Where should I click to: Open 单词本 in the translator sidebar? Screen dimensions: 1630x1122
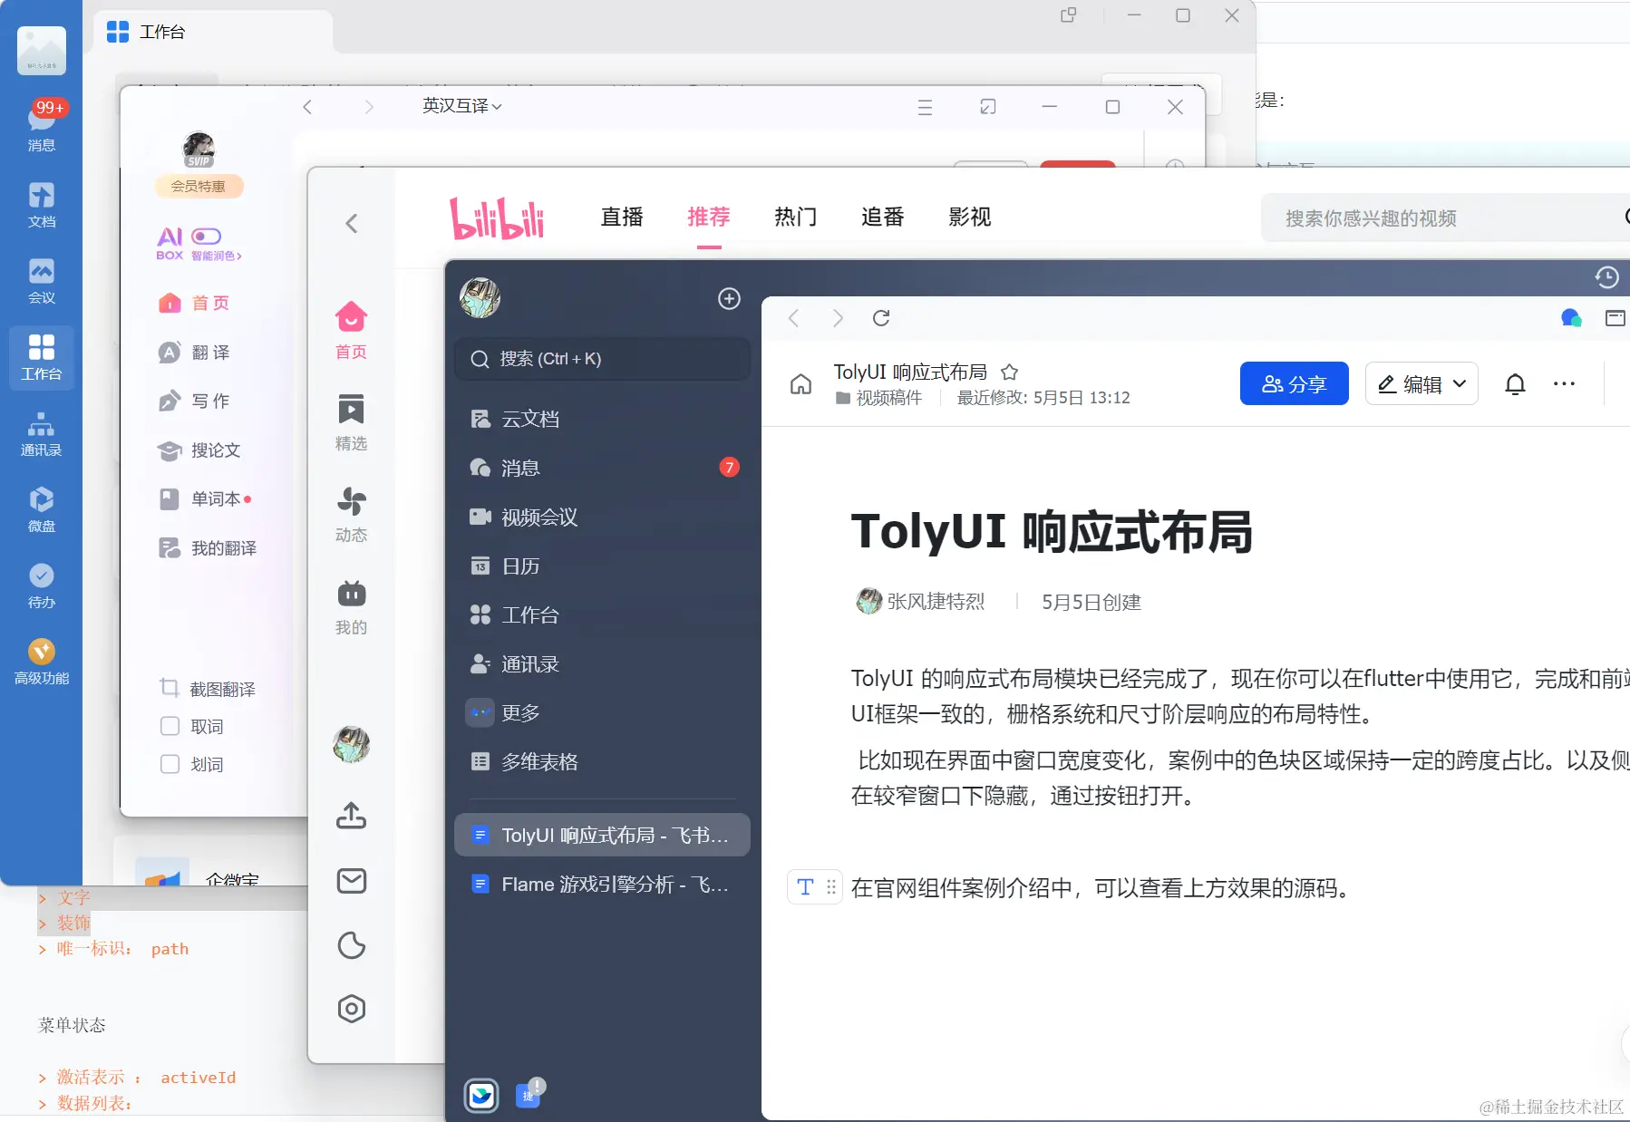coord(203,498)
